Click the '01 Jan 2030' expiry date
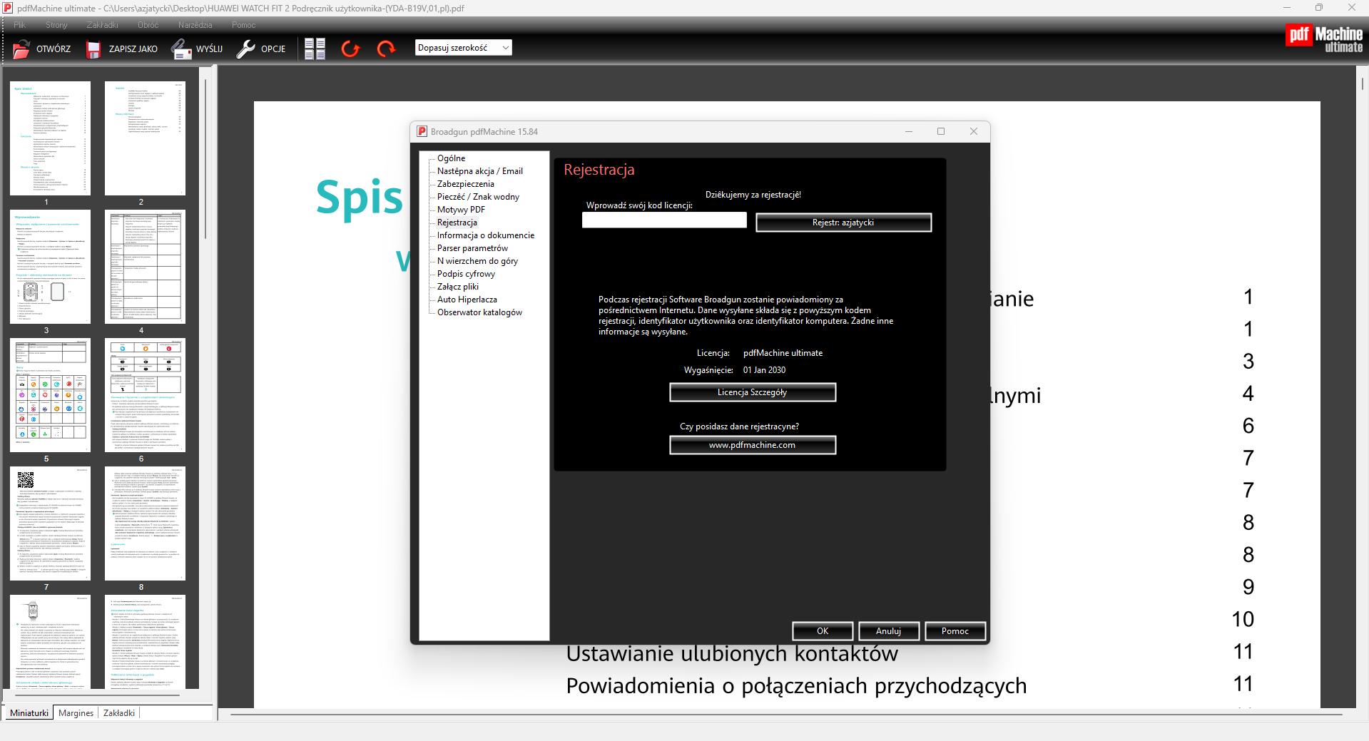 pos(764,370)
